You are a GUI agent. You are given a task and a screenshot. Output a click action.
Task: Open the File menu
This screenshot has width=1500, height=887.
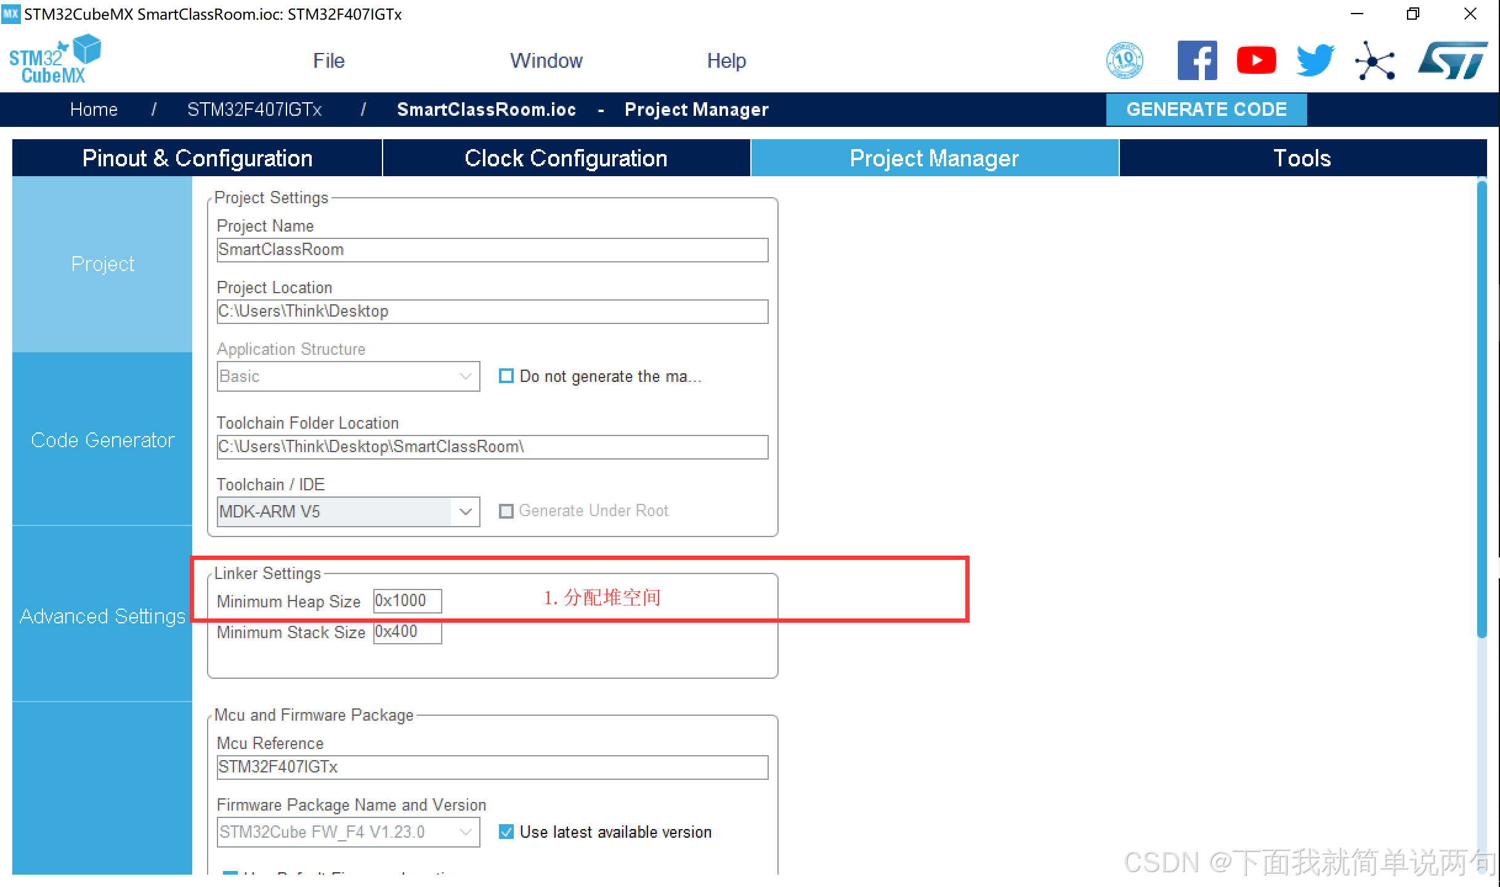tap(328, 60)
